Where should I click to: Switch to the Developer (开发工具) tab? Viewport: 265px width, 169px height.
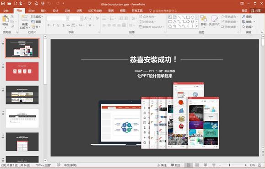coord(137,11)
